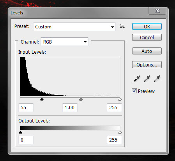Open the Preset dropdown showing Custom
This screenshot has width=175, height=161.
[x=74, y=27]
